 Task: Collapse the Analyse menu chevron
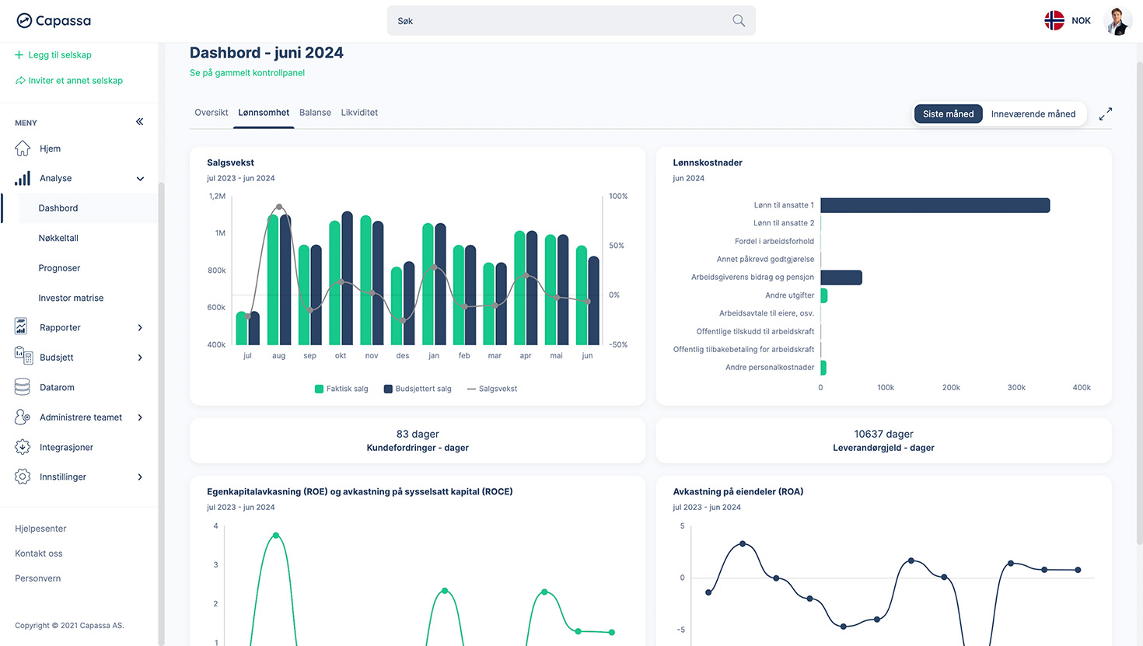[140, 179]
